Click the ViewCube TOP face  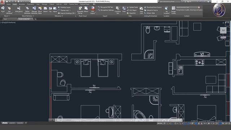(223, 30)
